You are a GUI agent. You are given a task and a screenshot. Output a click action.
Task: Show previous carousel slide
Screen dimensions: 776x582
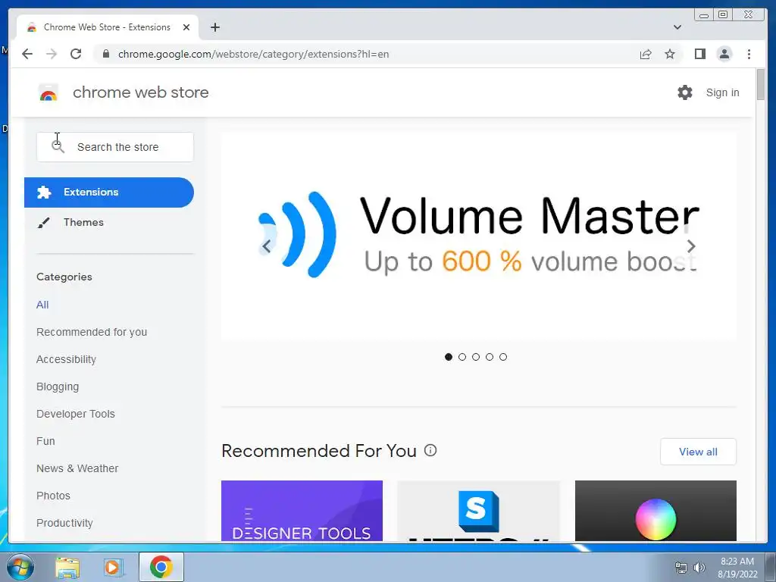(266, 246)
